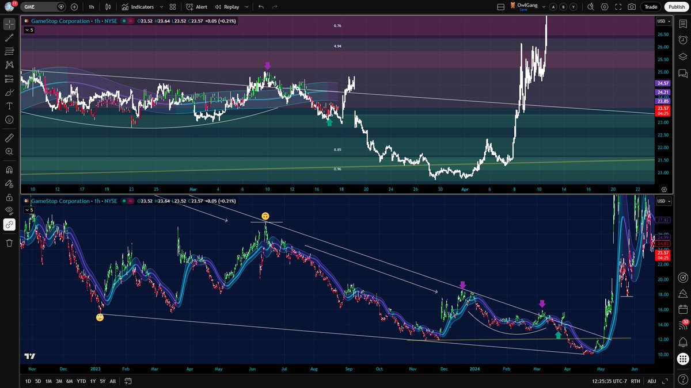This screenshot has height=388, width=691.
Task: Open the watchlist panel in right sidebar
Action: click(x=682, y=24)
